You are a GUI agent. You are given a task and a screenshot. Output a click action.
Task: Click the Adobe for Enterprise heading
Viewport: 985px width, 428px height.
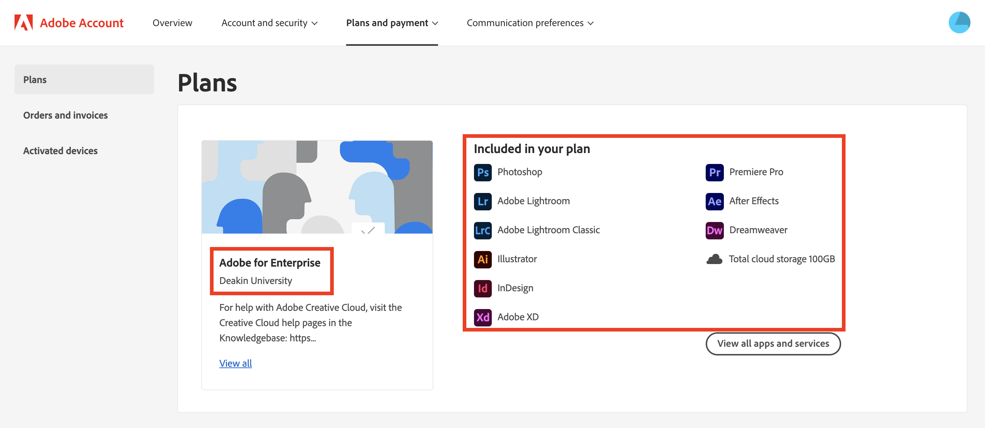tap(269, 262)
